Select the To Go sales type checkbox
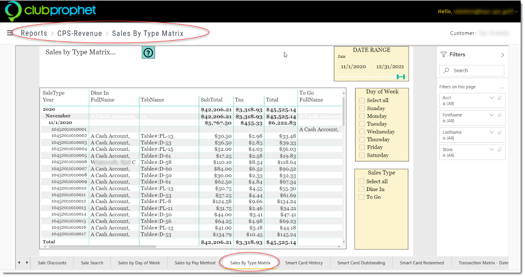The width and height of the screenshot is (525, 277). (361, 197)
